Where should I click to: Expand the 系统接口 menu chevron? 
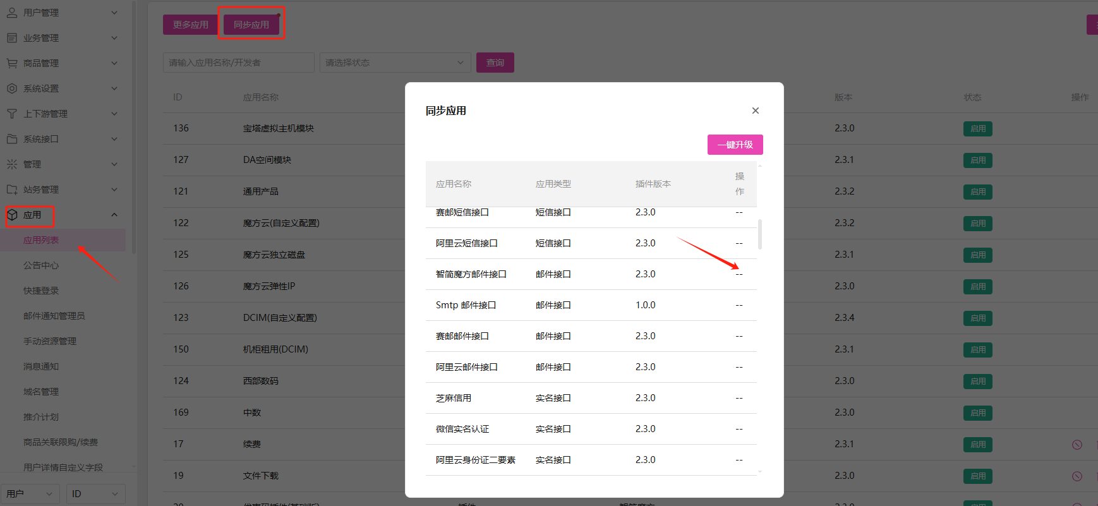pos(114,139)
